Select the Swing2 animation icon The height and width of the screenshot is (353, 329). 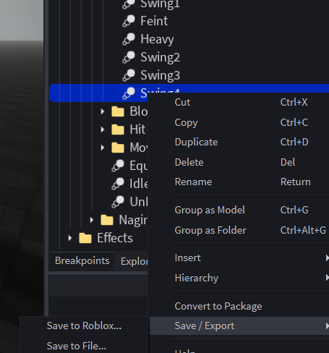point(129,57)
